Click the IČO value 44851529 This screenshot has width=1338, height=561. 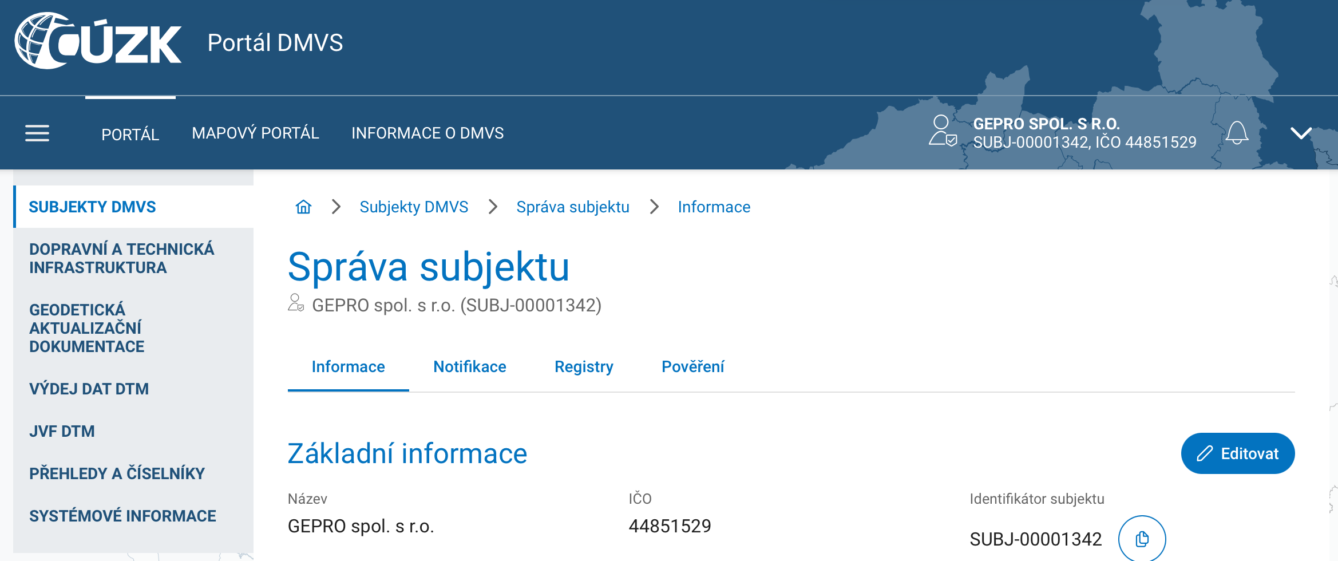click(670, 526)
